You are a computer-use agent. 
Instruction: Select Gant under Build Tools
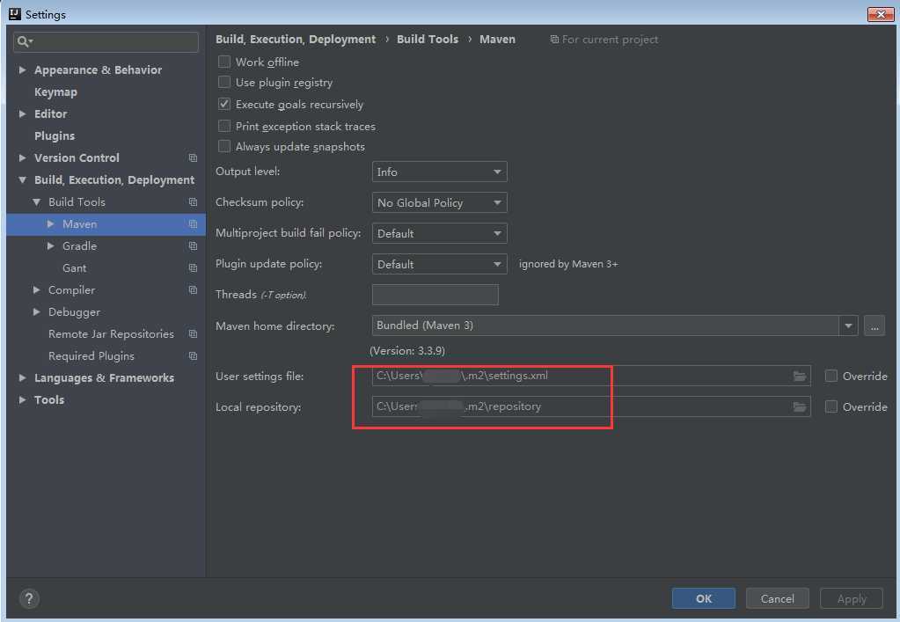pyautogui.click(x=74, y=268)
